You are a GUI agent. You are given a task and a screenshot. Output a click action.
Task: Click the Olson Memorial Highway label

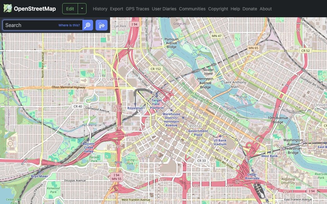point(69,87)
